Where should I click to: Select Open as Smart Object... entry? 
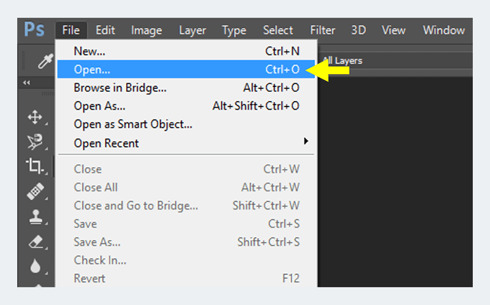[186, 124]
